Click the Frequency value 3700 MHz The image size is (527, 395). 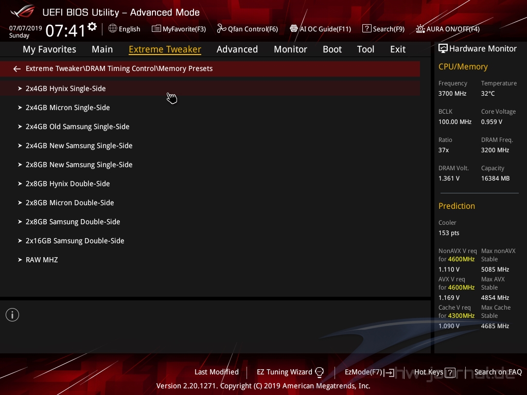point(452,94)
